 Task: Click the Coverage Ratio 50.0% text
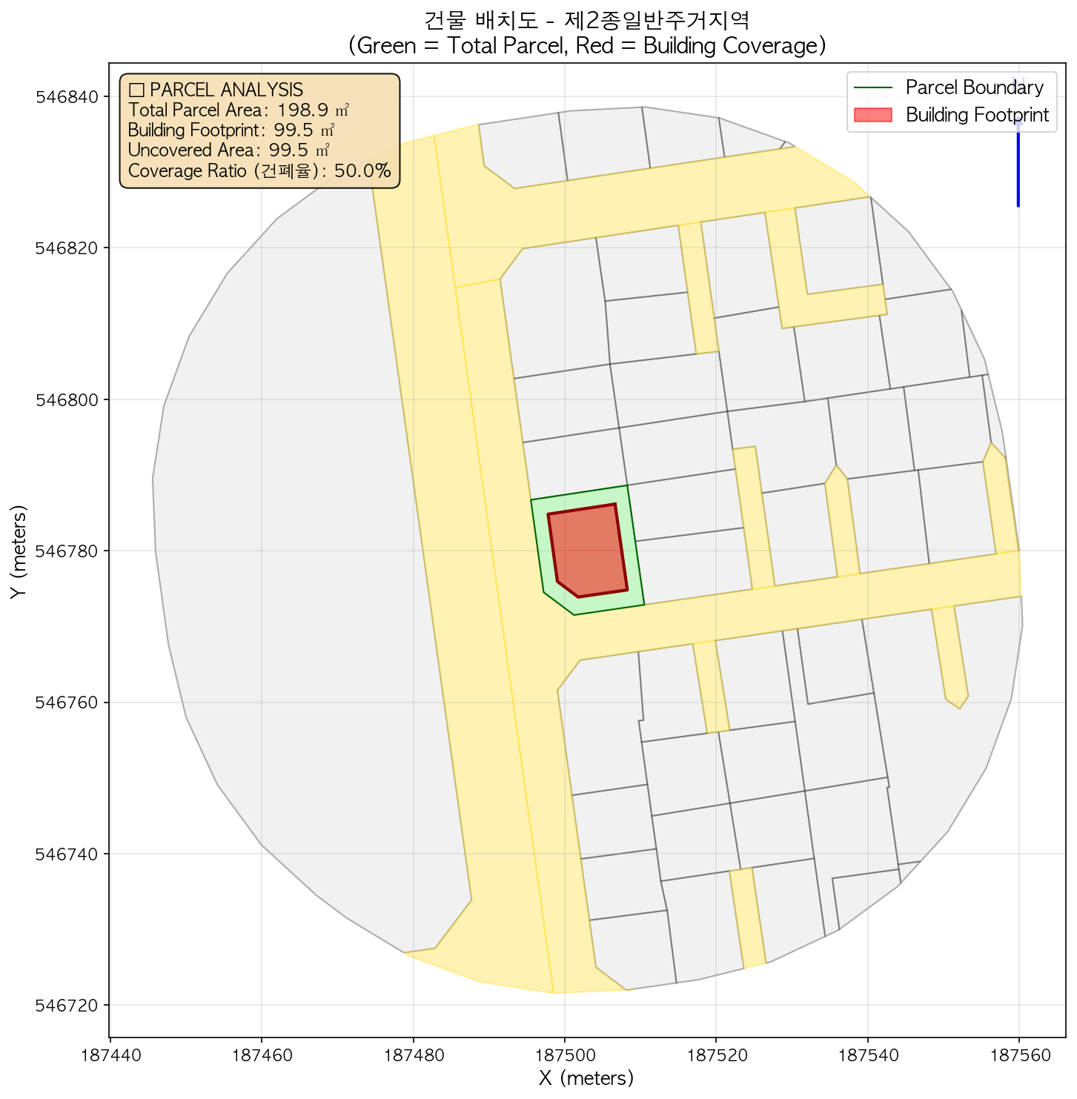259,171
